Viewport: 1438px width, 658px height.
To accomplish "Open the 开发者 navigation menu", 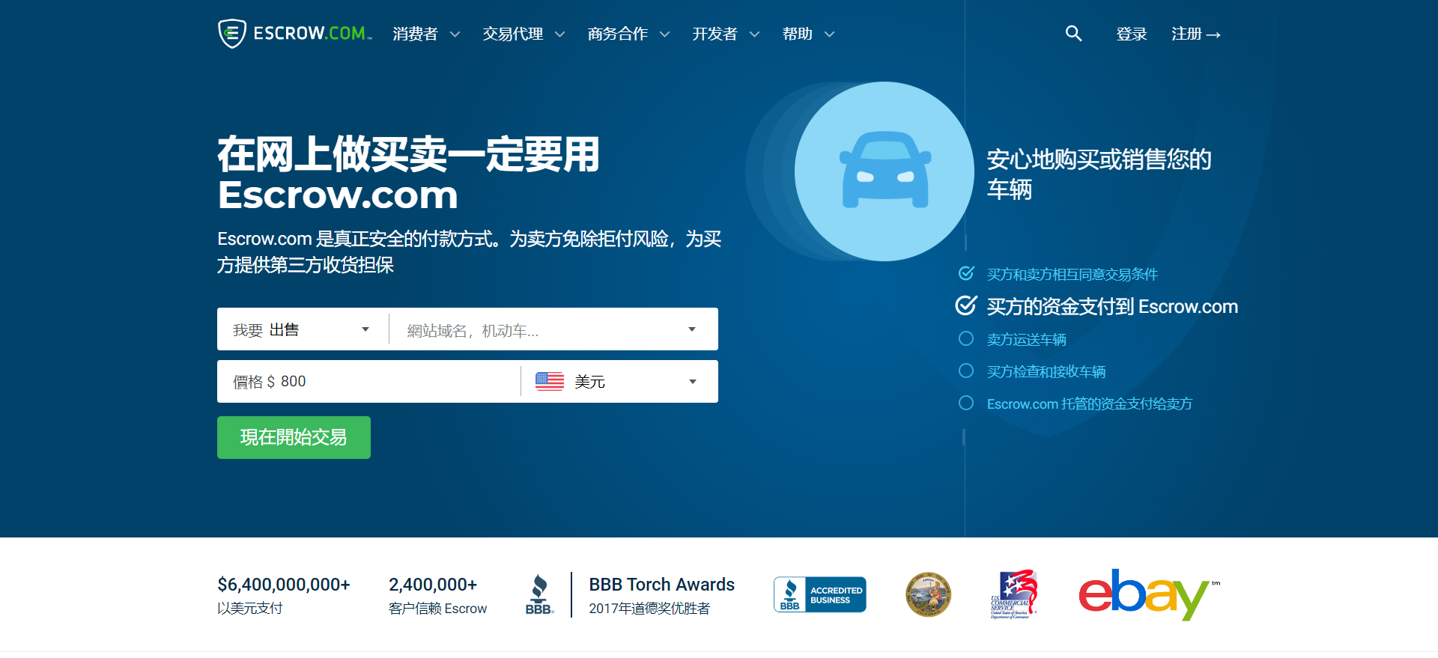I will pos(725,34).
